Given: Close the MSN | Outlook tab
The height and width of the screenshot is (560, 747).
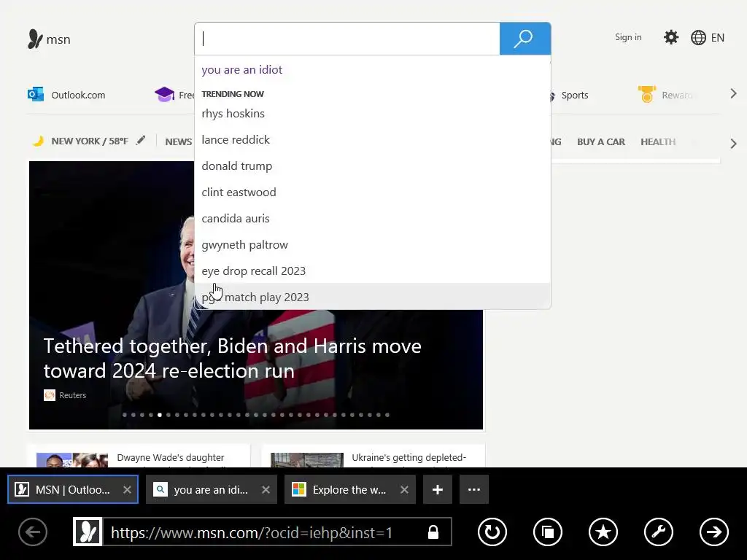Looking at the screenshot, I should [127, 489].
